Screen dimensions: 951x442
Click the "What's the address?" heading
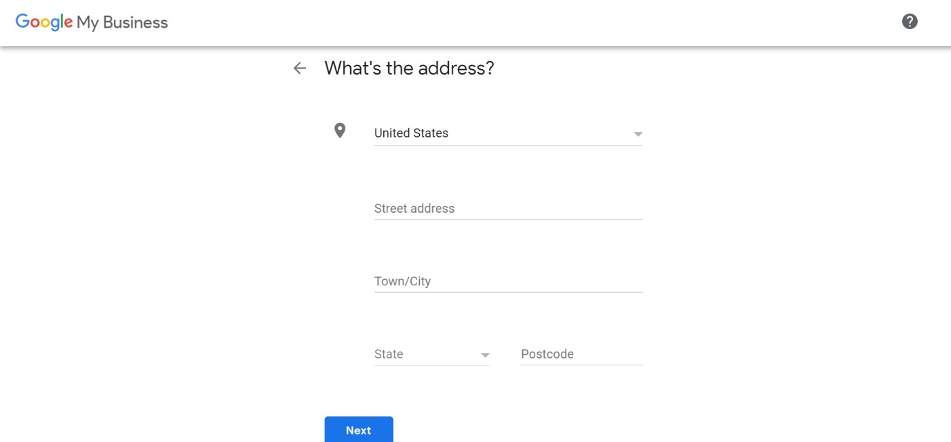tap(410, 68)
